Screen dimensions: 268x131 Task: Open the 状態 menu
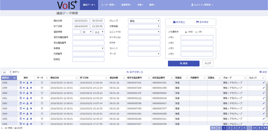click(140, 5)
